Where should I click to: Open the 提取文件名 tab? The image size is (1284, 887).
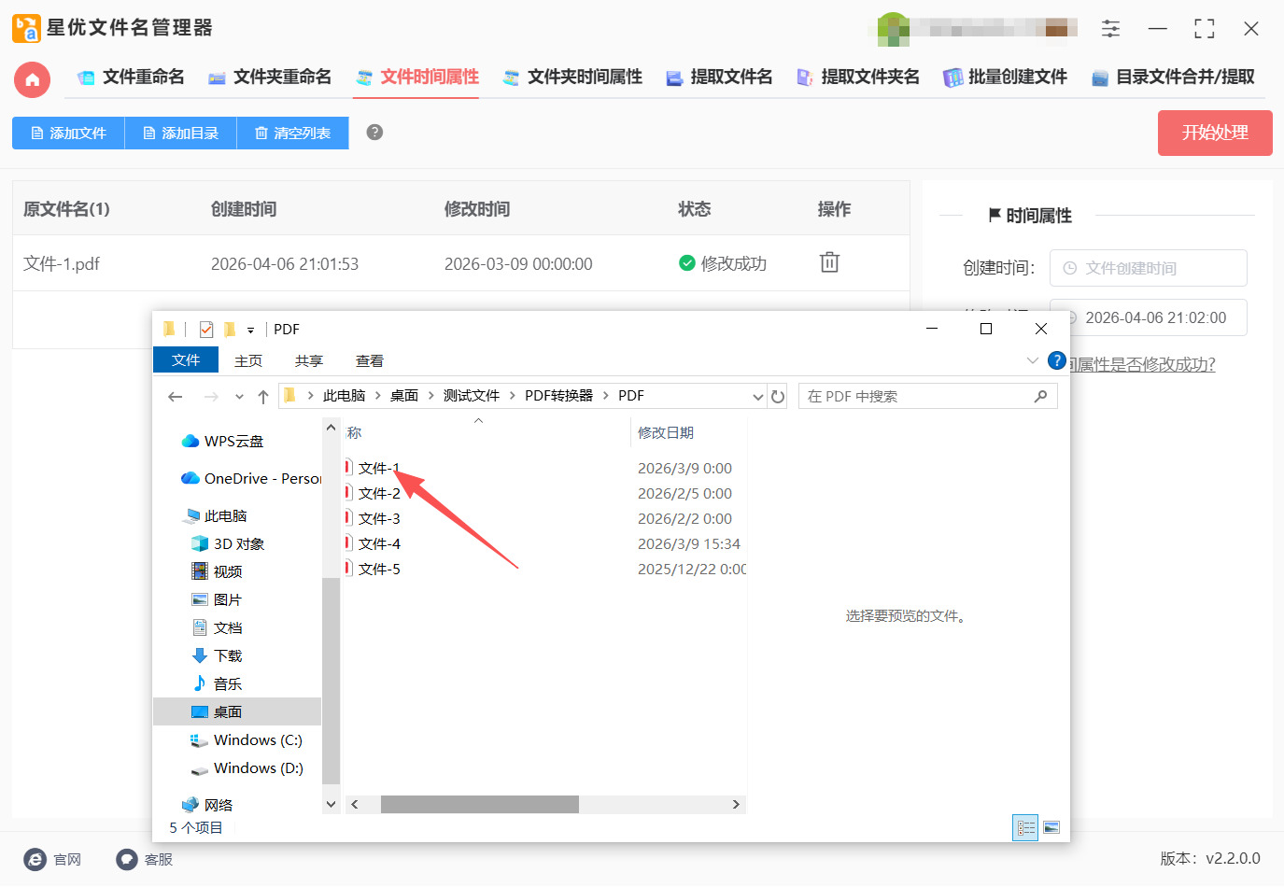(x=719, y=77)
